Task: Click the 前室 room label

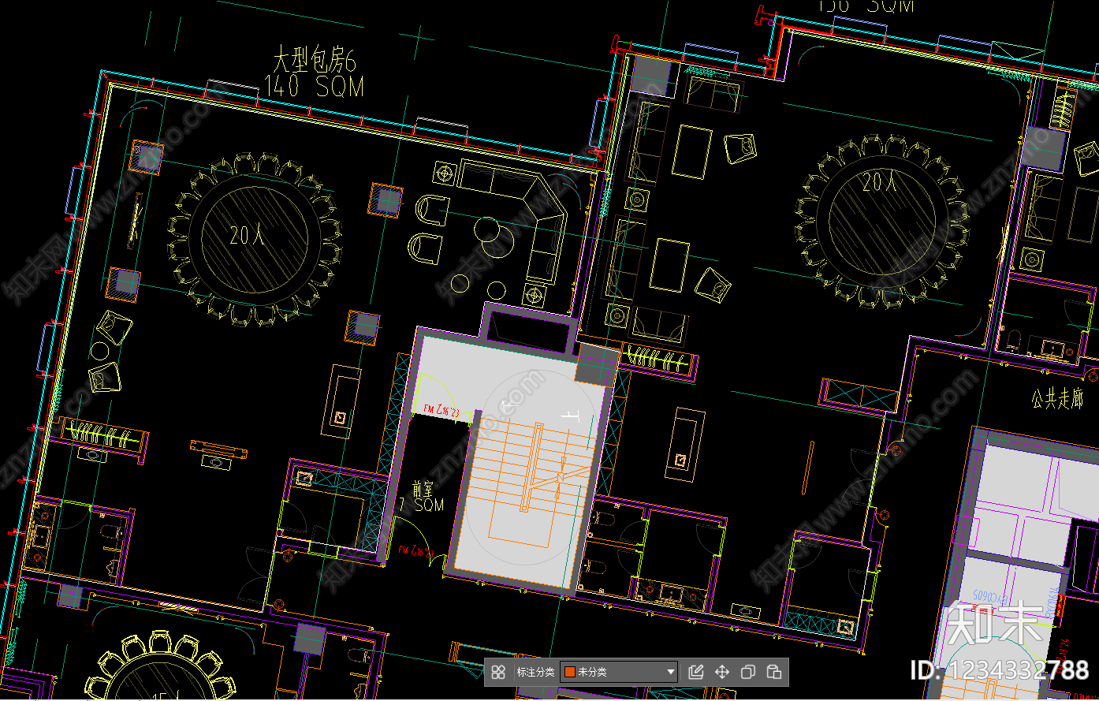Action: point(423,489)
